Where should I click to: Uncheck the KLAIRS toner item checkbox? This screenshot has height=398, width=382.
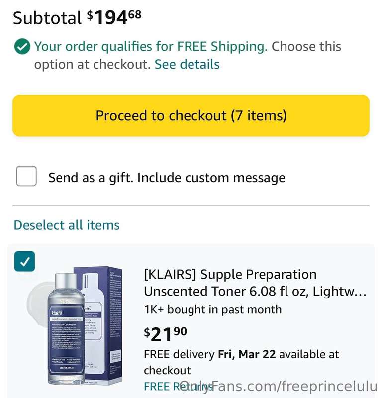point(24,261)
